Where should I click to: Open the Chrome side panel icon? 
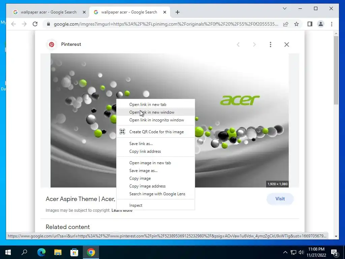click(x=310, y=24)
